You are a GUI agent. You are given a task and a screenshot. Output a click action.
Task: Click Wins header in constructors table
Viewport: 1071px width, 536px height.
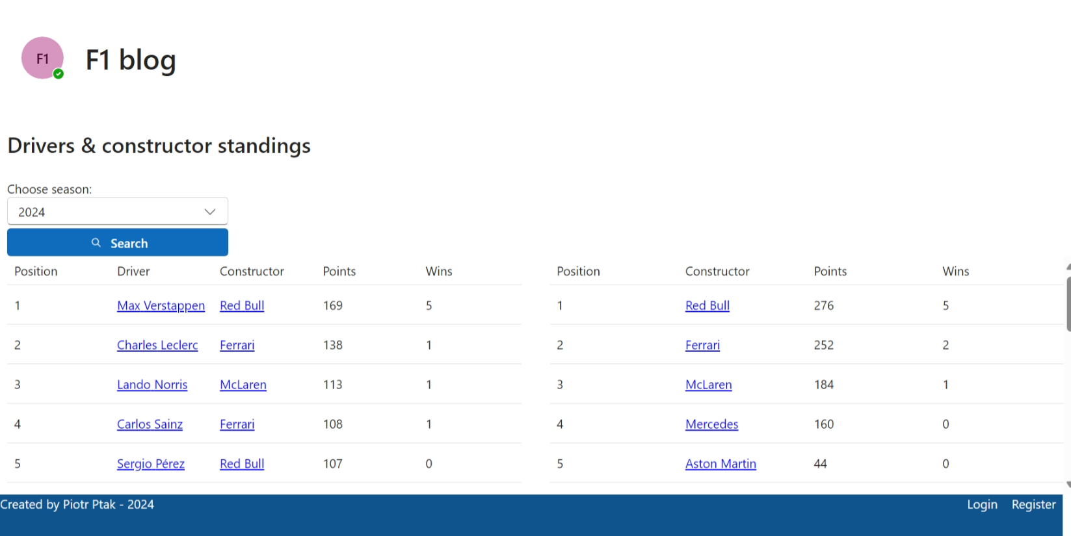(x=956, y=271)
